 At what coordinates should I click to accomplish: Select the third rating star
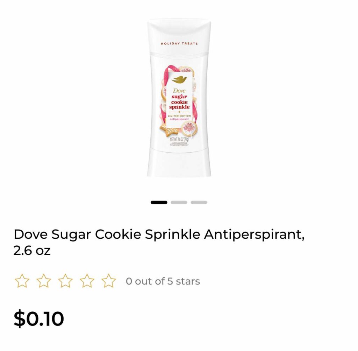(65, 281)
